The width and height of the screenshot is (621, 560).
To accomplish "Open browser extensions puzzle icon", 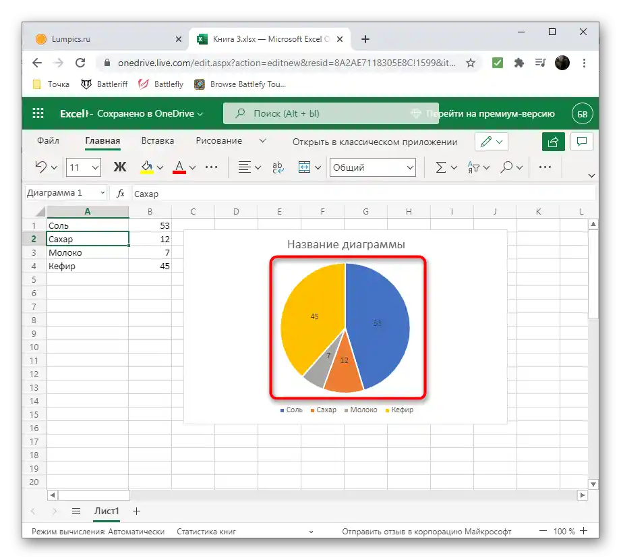I will 519,63.
